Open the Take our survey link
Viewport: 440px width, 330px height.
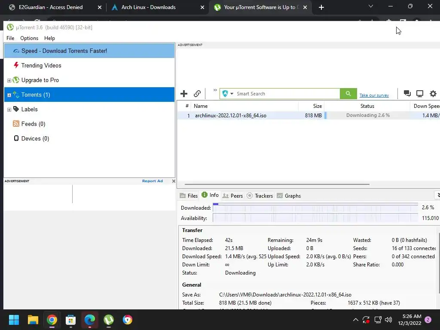tap(374, 95)
